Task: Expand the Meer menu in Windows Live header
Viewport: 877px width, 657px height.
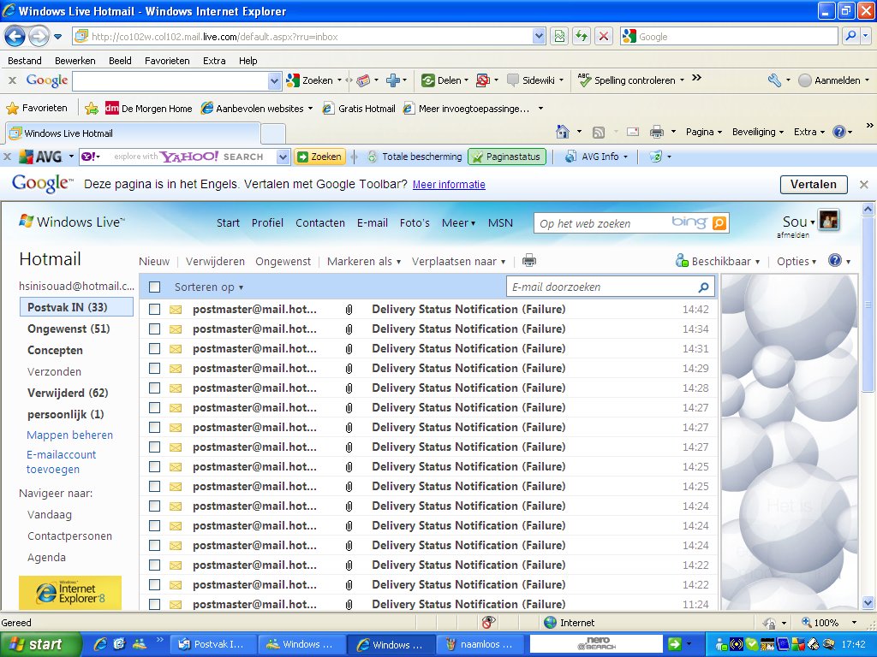Action: 459,223
